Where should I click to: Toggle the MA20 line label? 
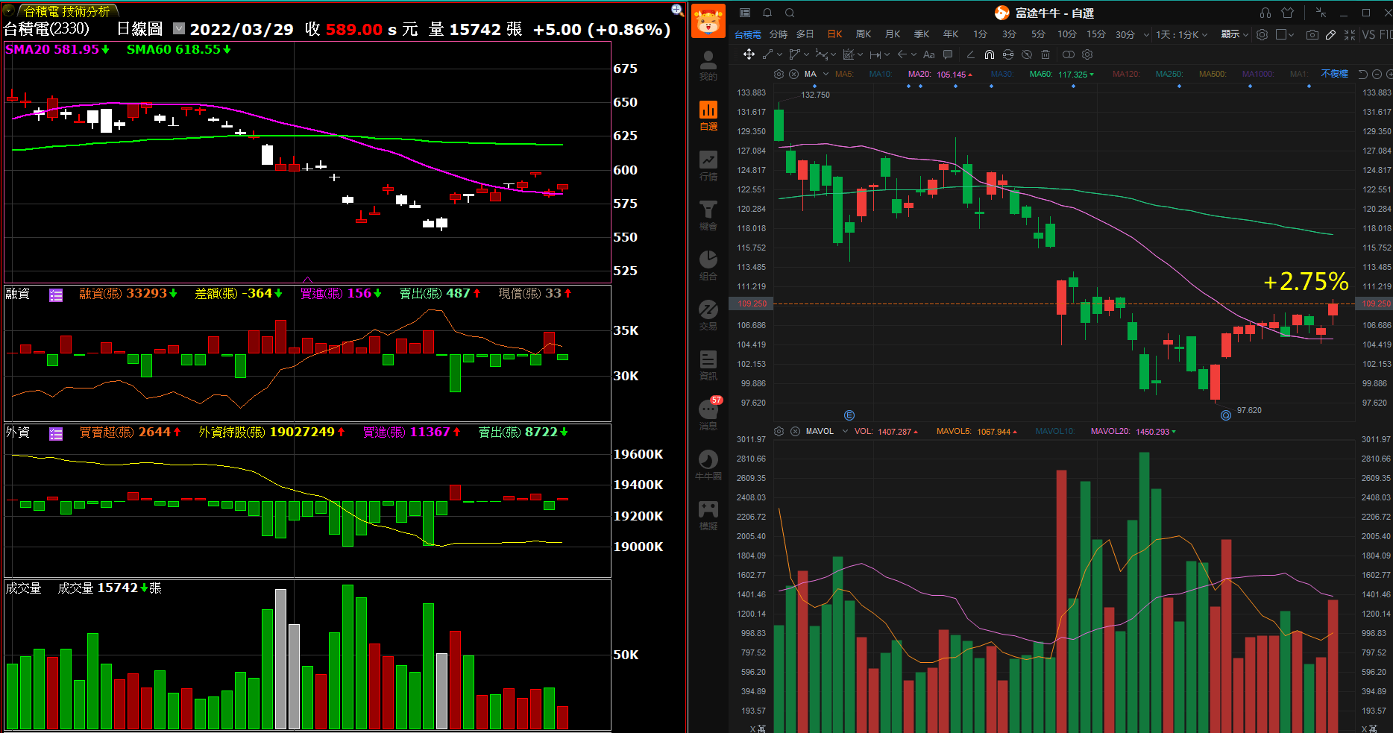(x=919, y=74)
